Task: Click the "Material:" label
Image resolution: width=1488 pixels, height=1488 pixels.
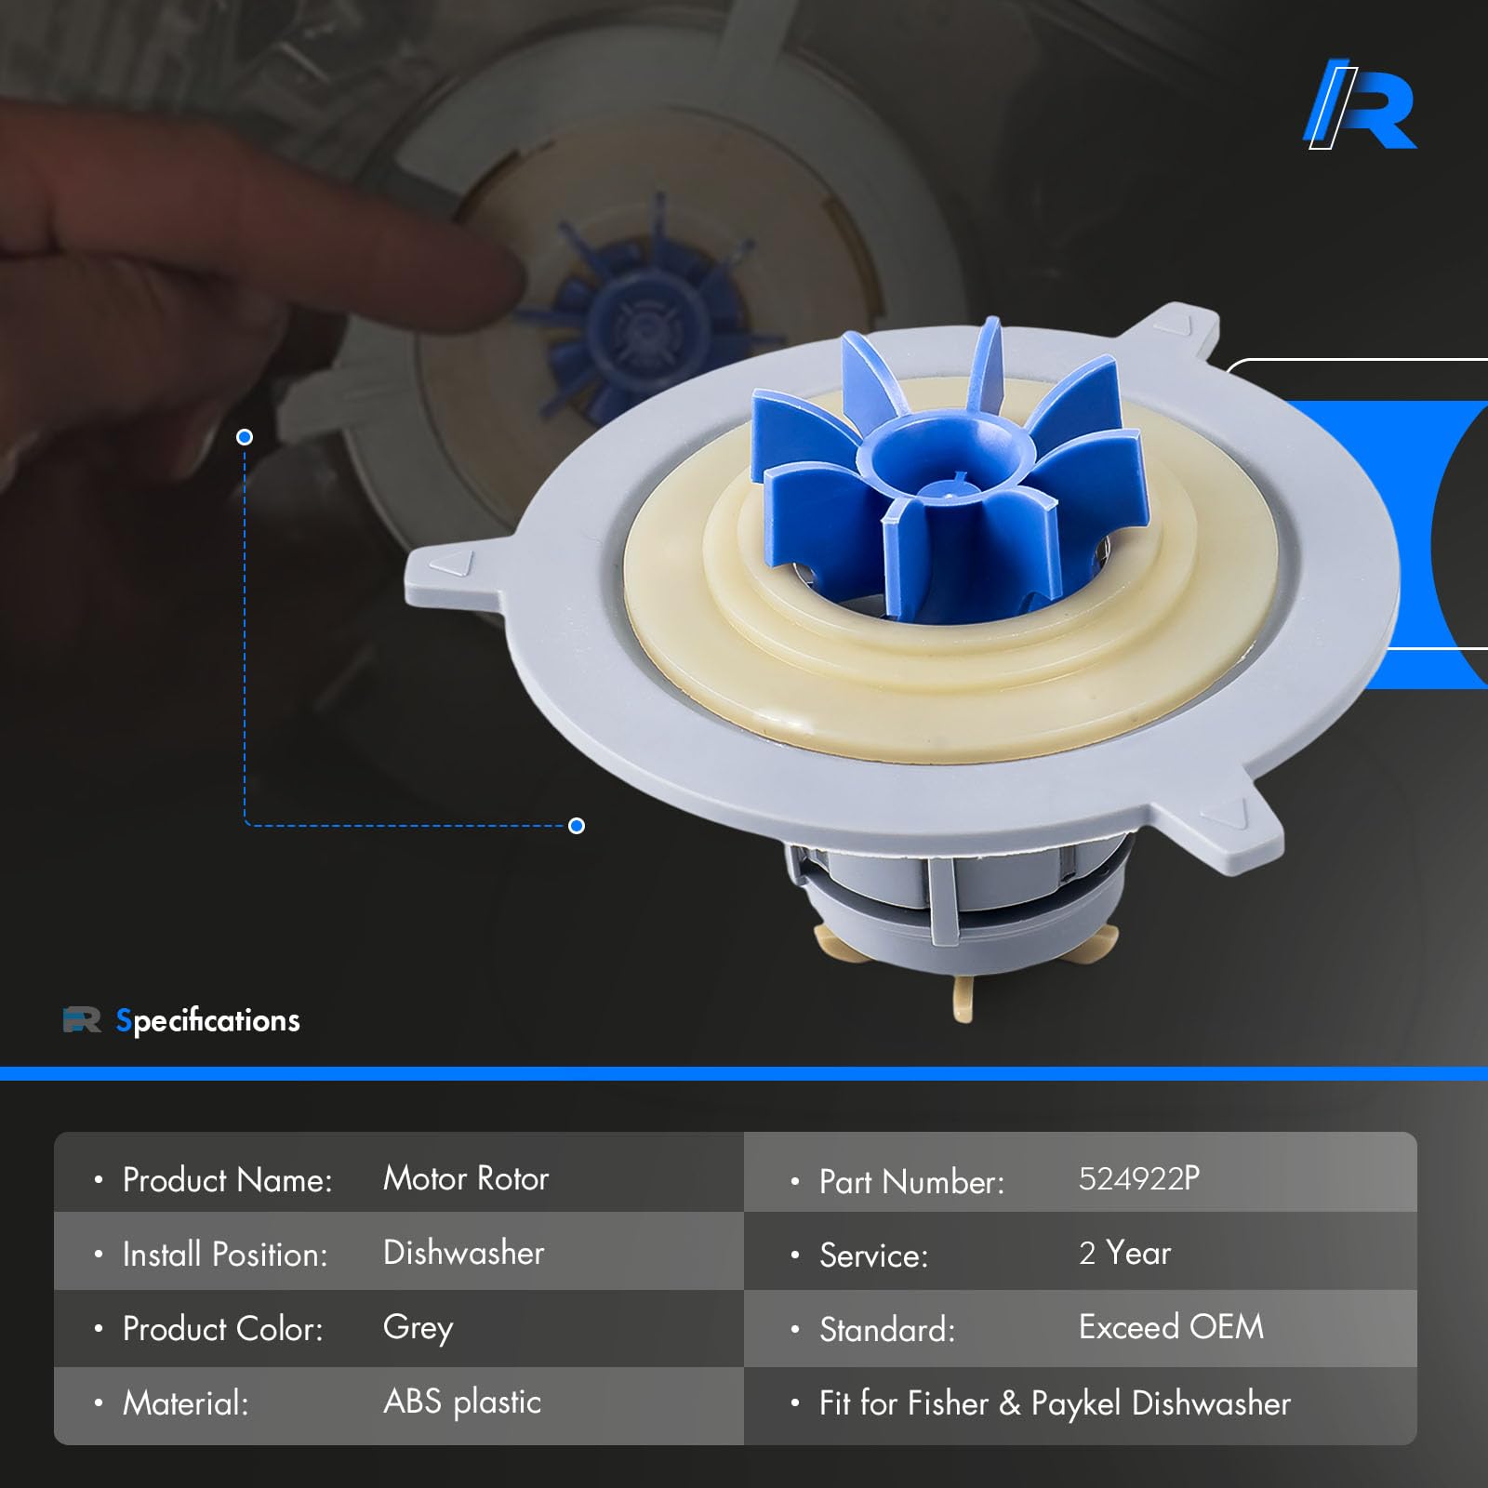Action: click(x=186, y=1402)
